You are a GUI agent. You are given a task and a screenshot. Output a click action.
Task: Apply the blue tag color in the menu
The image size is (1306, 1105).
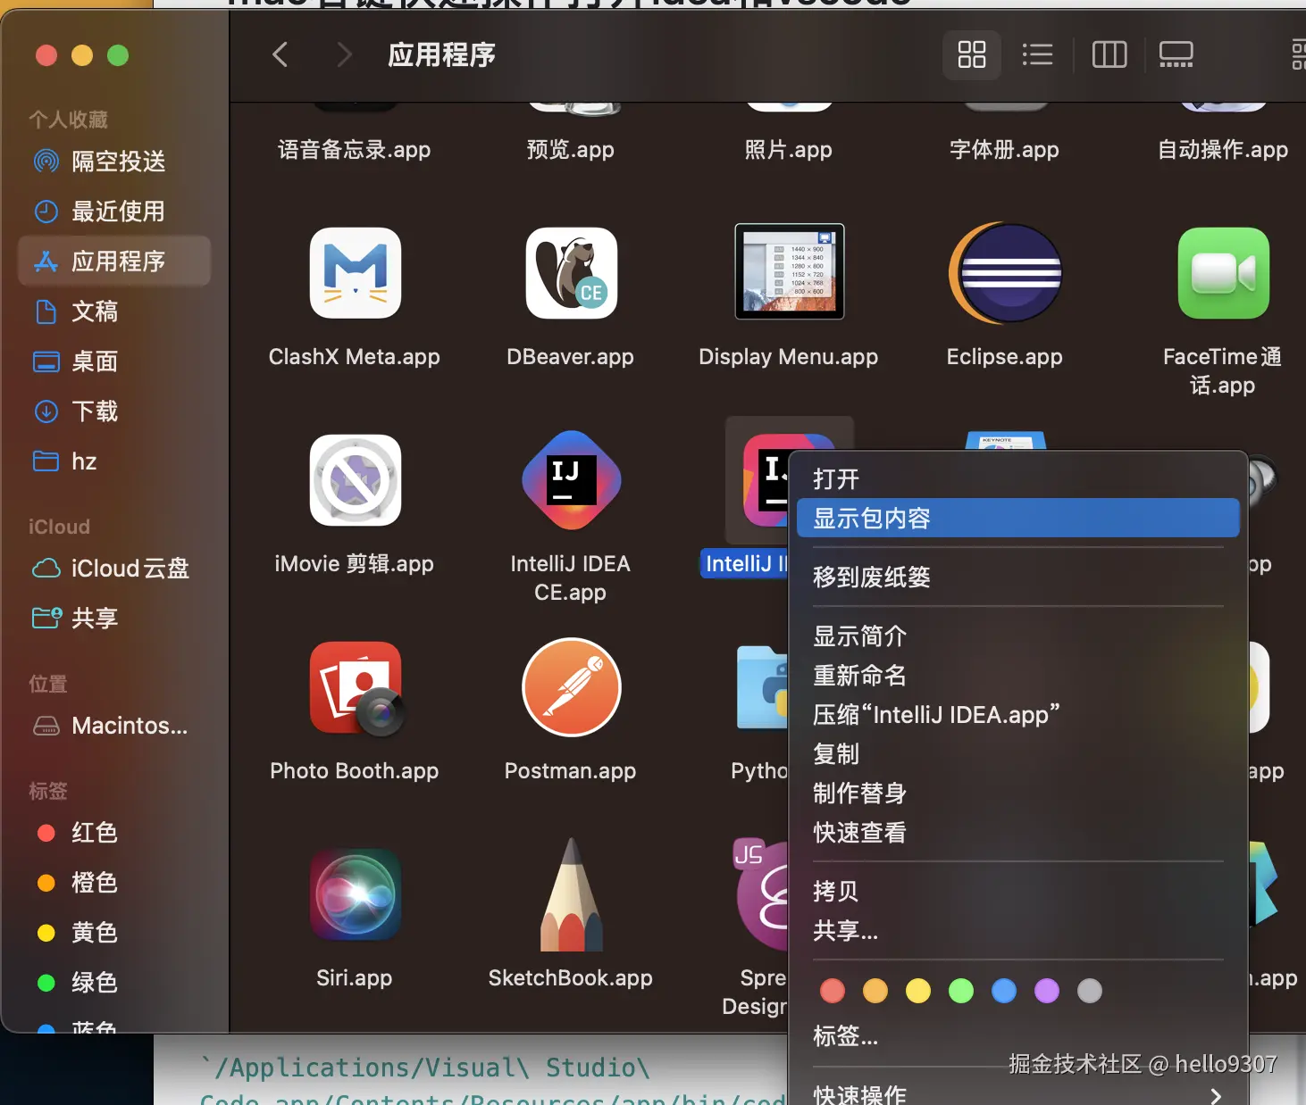[1004, 991]
